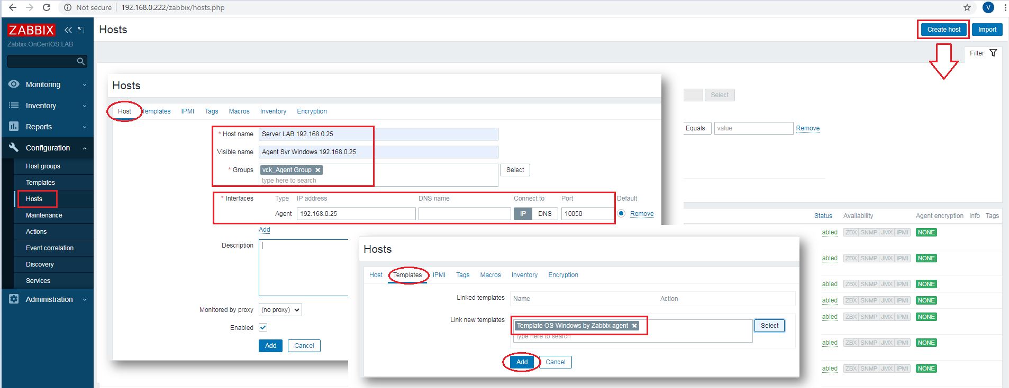The height and width of the screenshot is (388, 1009).
Task: Open Services in Configuration menu
Action: point(38,281)
